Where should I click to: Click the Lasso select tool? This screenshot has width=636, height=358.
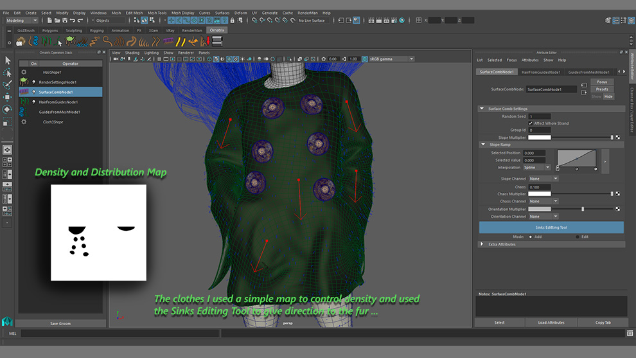pos(8,73)
